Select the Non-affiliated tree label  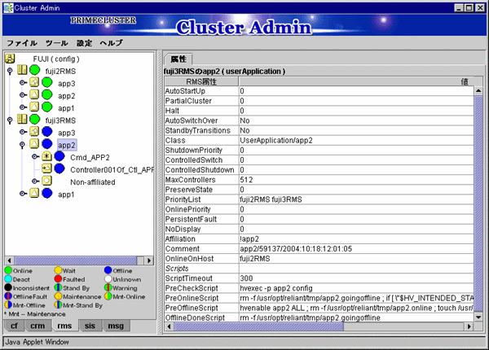(x=93, y=182)
